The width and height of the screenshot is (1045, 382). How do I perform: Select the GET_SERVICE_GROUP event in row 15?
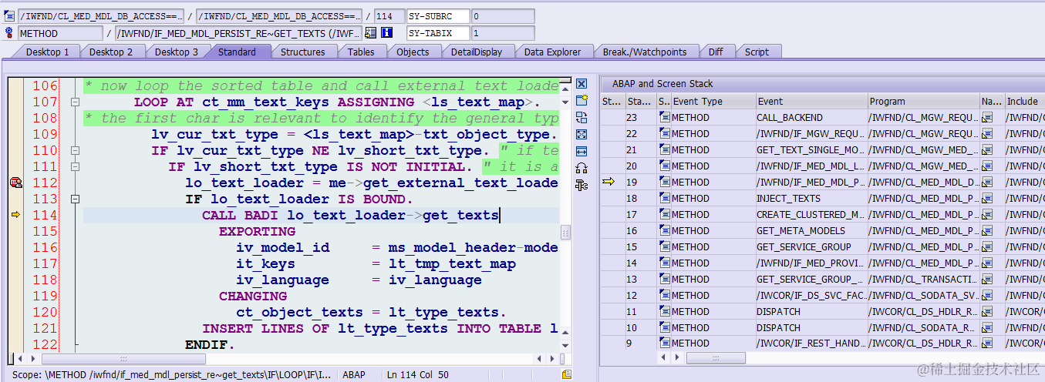pos(811,247)
